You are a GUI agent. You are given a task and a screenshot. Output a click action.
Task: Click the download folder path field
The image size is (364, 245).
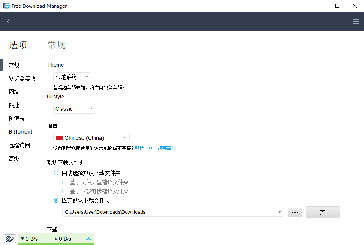click(x=173, y=212)
